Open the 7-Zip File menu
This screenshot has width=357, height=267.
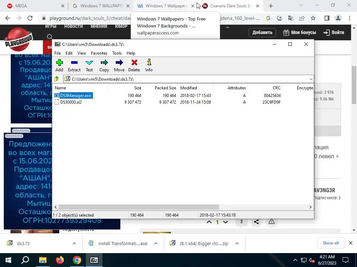58,53
